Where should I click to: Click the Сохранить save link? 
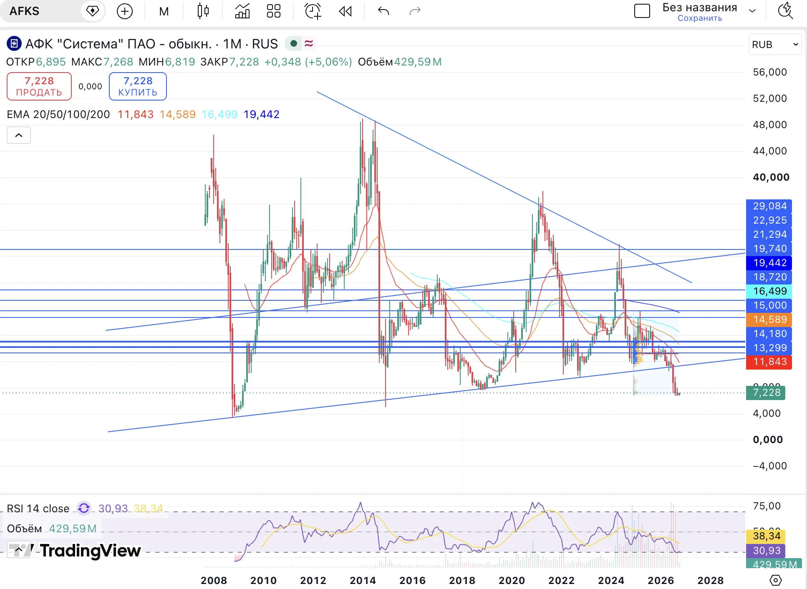pos(700,18)
